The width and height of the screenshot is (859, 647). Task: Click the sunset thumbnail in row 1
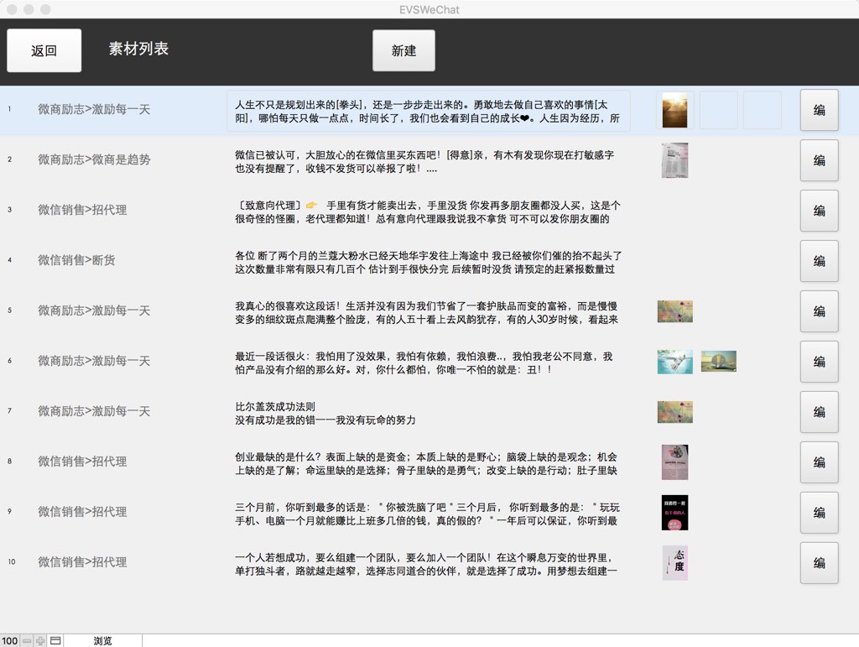pyautogui.click(x=674, y=111)
